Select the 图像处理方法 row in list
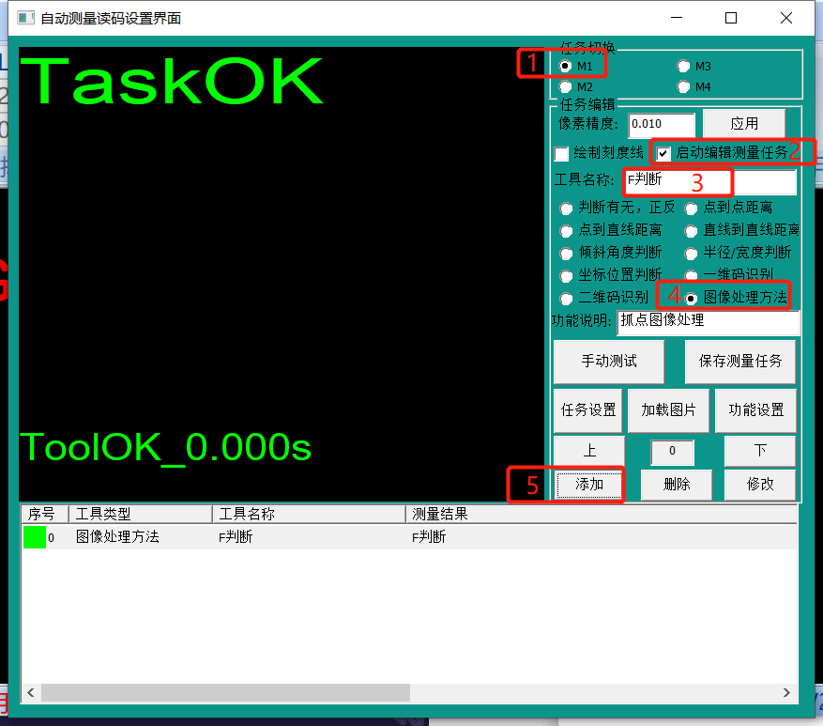 click(x=117, y=537)
